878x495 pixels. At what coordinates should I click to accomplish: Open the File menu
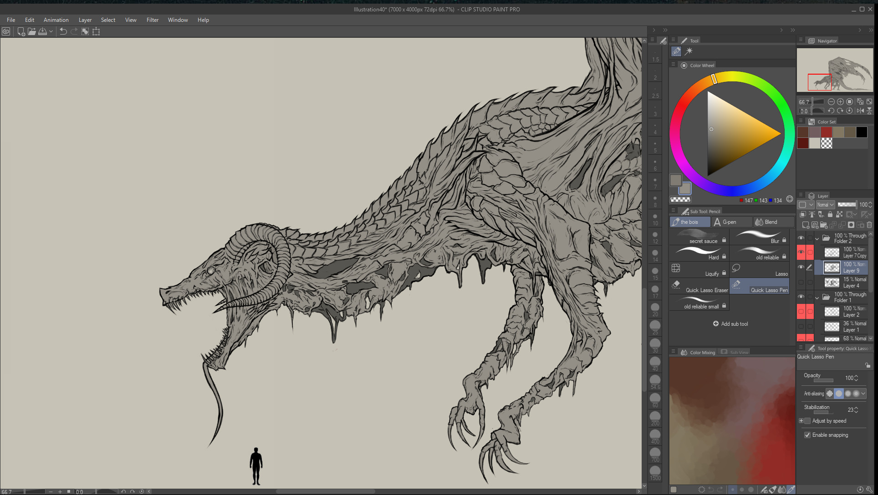tap(11, 20)
